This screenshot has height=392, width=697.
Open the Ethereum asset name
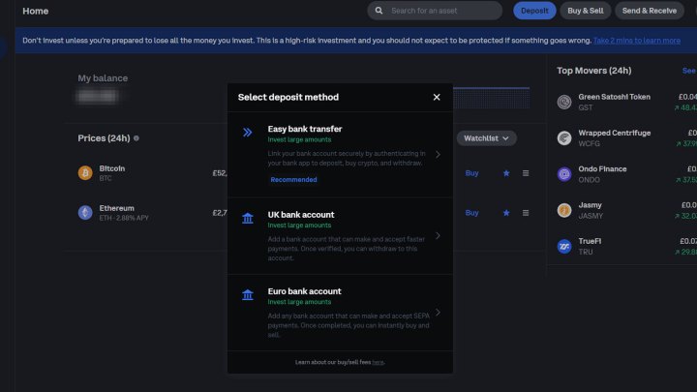click(116, 208)
